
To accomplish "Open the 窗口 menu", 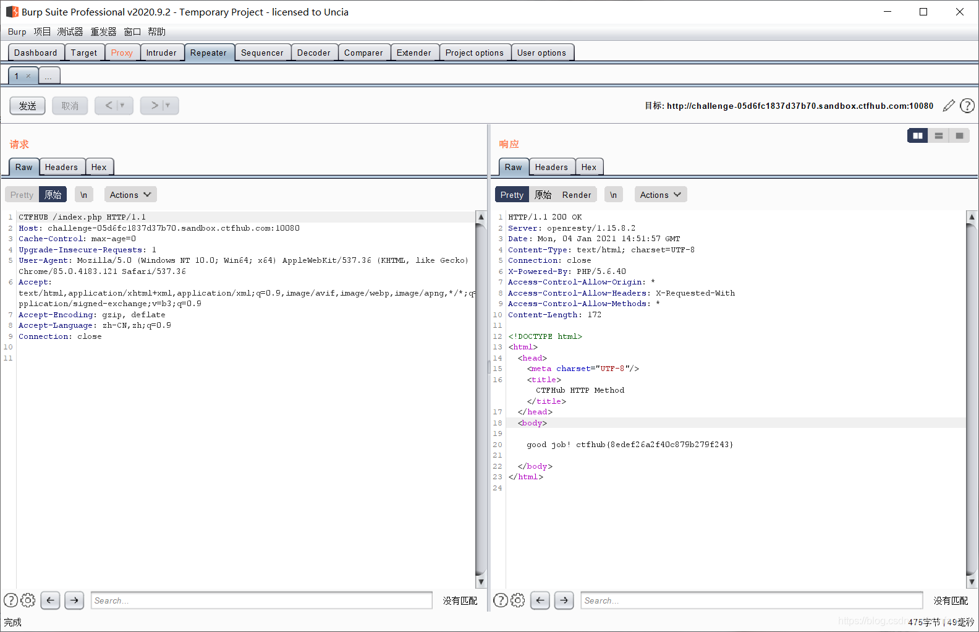I will click(132, 32).
